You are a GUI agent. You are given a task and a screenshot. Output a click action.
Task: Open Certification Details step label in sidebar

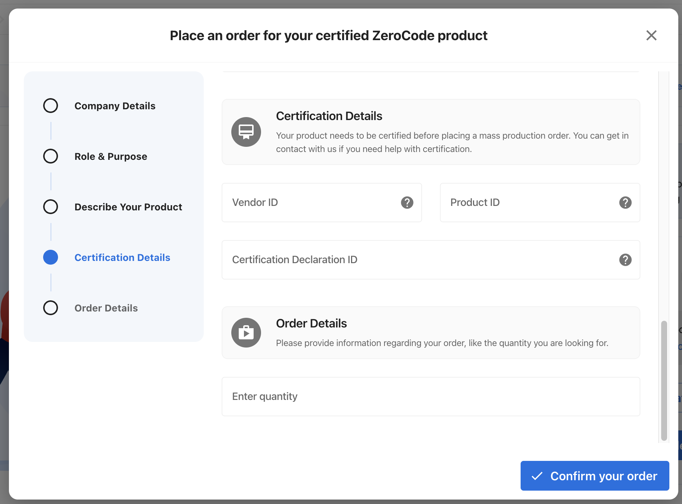(x=122, y=258)
